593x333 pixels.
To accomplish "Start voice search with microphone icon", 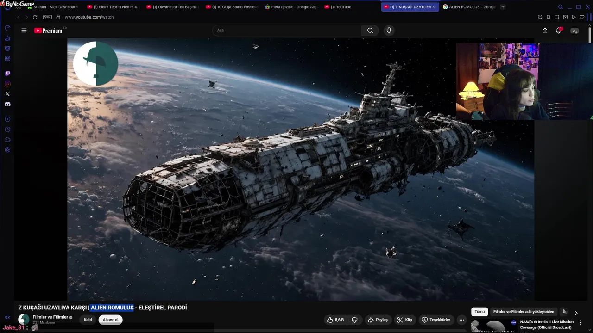I will (389, 31).
